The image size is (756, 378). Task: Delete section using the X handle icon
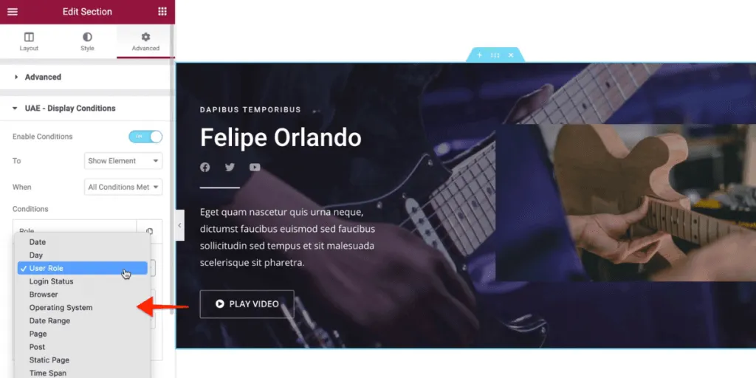(511, 55)
